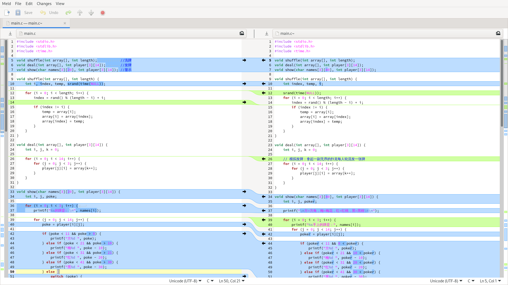
Task: Click 'srand(time(NULL));' on right line 12
Action: click(x=302, y=93)
